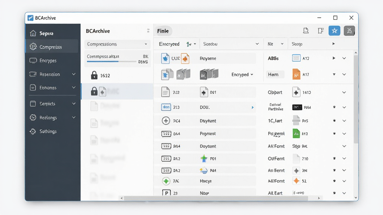The height and width of the screenshot is (215, 383).
Task: Click the circled plus icon beside PC4
Action: tap(166, 121)
